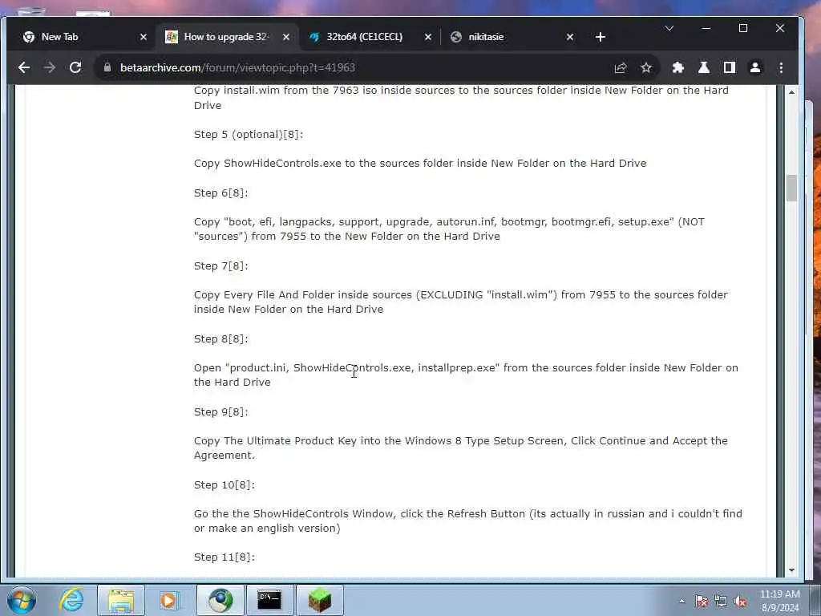
Task: Open Windows Explorer folder icon on taskbar
Action: click(x=121, y=600)
